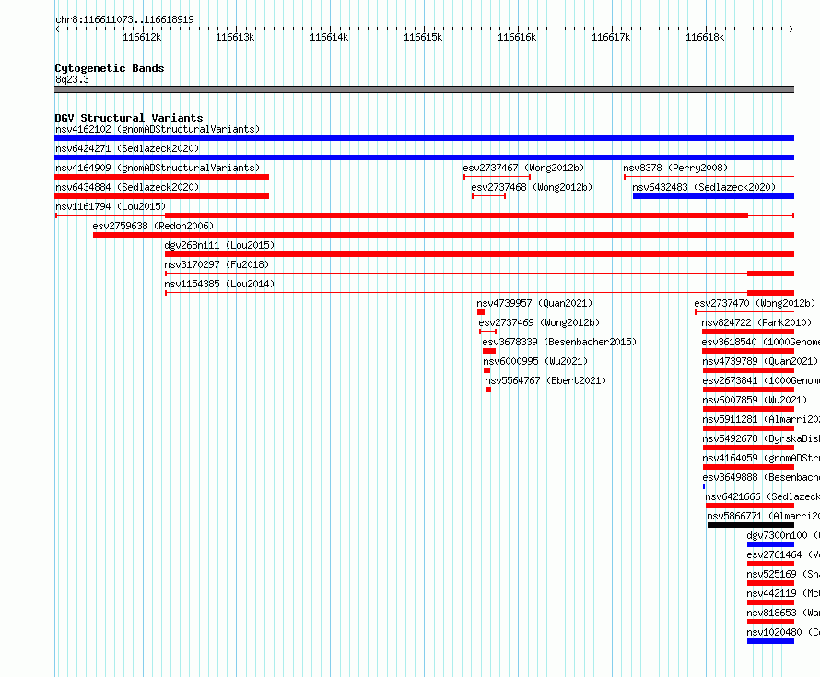Open esv3649888 Besenbacher variant
Image resolution: width=820 pixels, height=677 pixels.
click(x=761, y=477)
